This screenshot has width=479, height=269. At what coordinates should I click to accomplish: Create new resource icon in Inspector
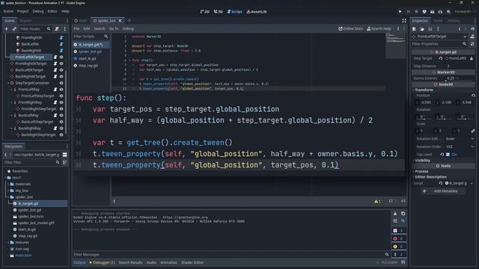414,29
